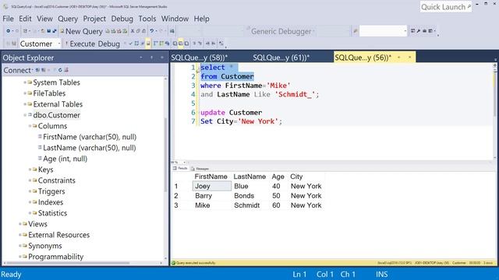Click the Decrease Indent icon
Screen dimensions: 499x280
207,44
